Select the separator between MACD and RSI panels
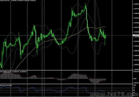Image resolution: width=139 pixels, height=97 pixels. 66,84
